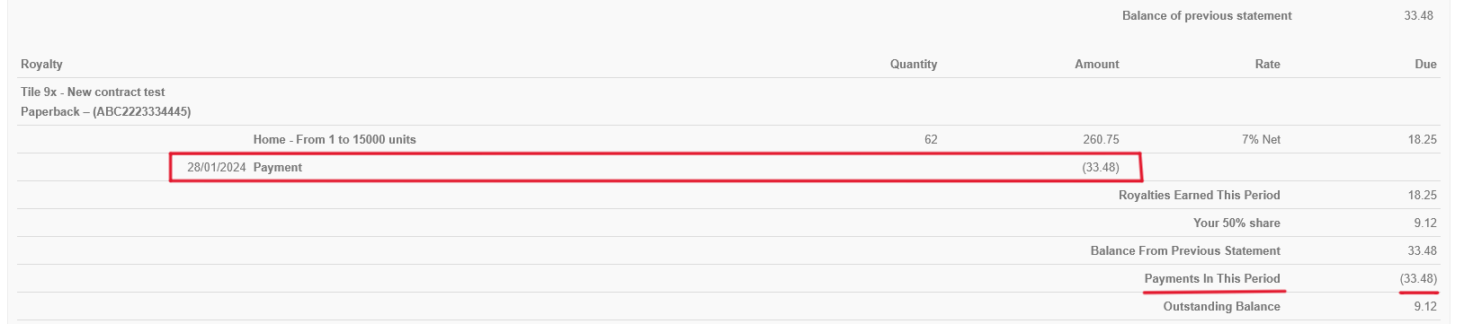Click the Your 50% share label
Screen dimensions: 1464x324
pyautogui.click(x=1236, y=223)
